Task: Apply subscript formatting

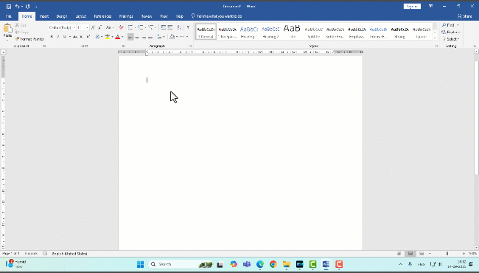Action: point(82,37)
